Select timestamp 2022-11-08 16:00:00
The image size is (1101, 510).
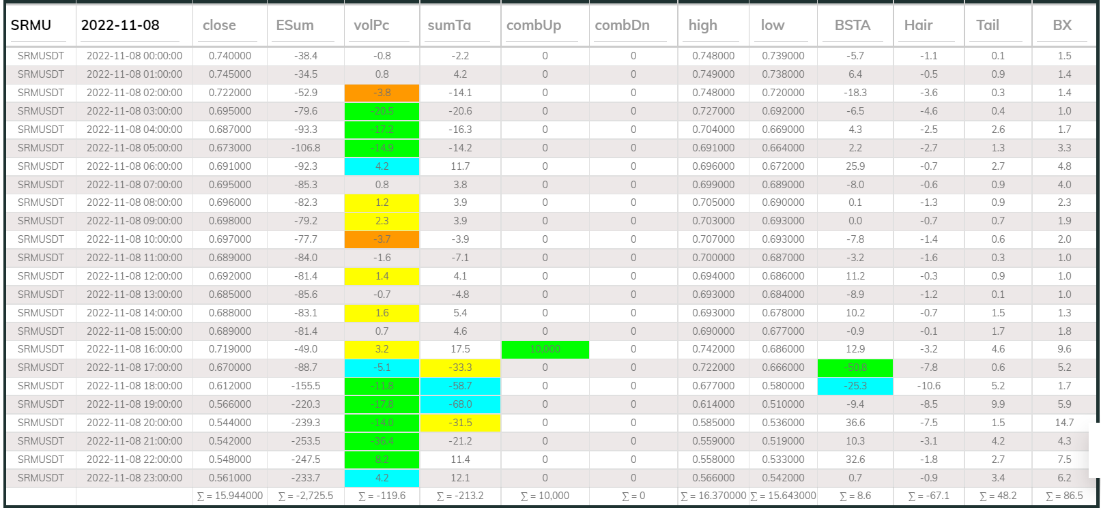point(134,349)
